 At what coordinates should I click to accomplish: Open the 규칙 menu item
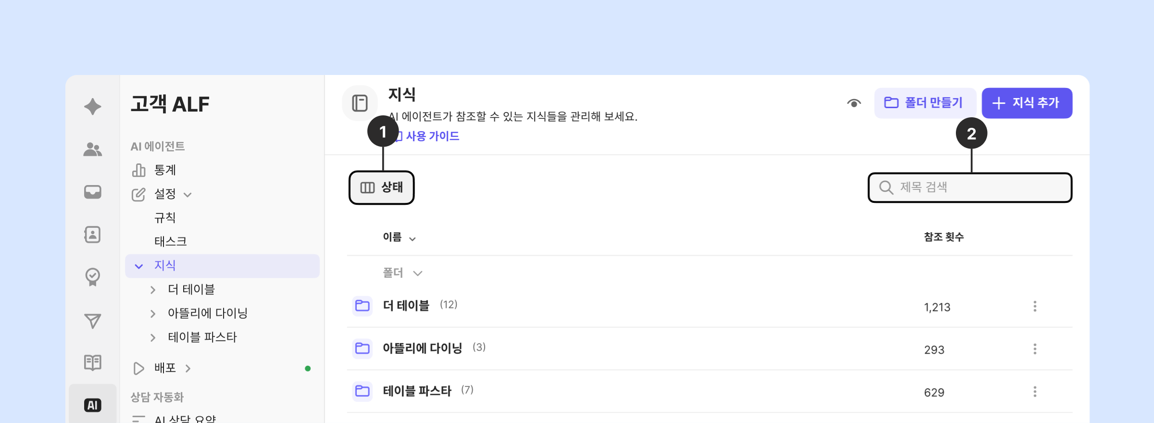(x=165, y=218)
